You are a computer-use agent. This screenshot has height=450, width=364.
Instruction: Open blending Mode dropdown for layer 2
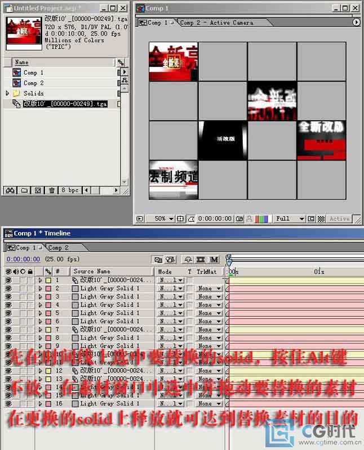pos(171,288)
